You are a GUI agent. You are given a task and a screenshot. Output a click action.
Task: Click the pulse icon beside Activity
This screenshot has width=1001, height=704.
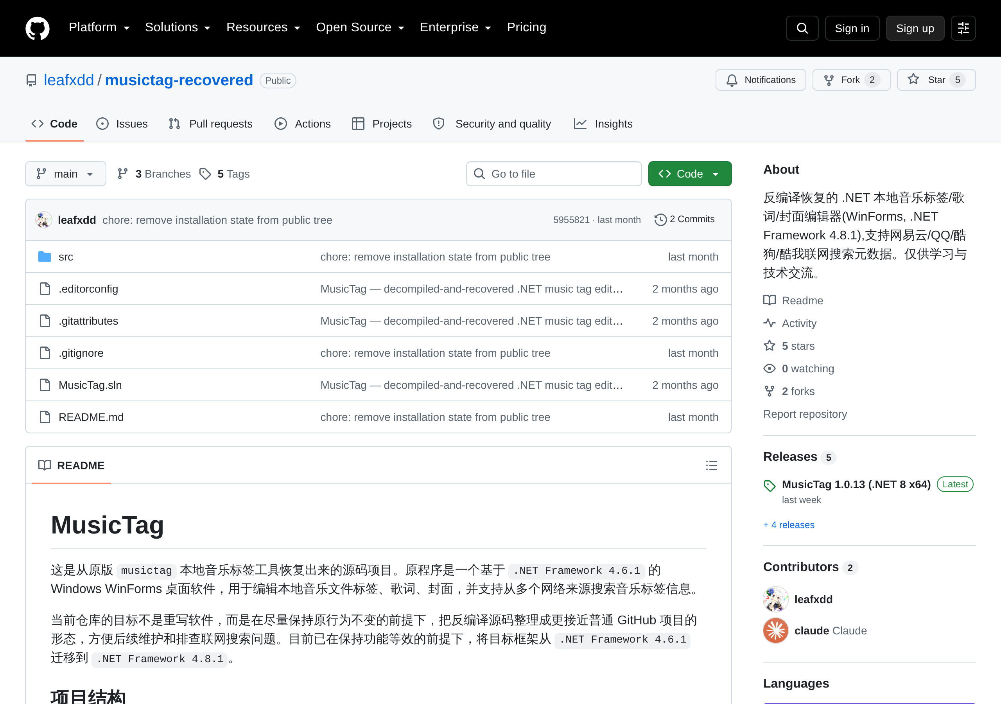tap(770, 323)
